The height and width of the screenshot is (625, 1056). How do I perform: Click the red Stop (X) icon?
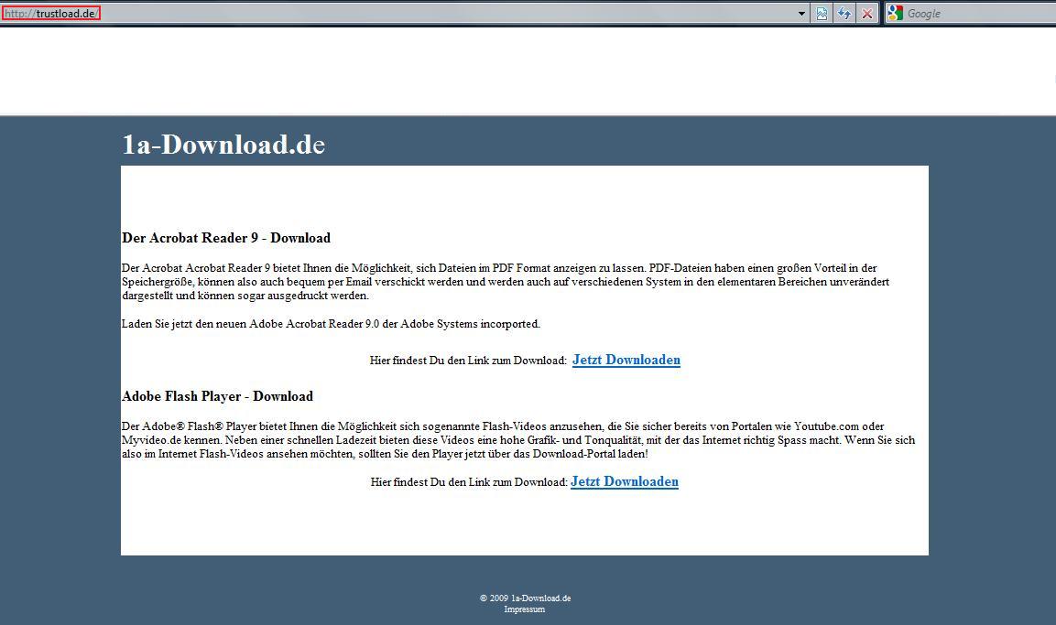[x=866, y=13]
